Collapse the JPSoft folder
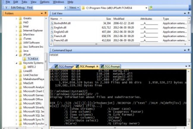 [x=16, y=55]
